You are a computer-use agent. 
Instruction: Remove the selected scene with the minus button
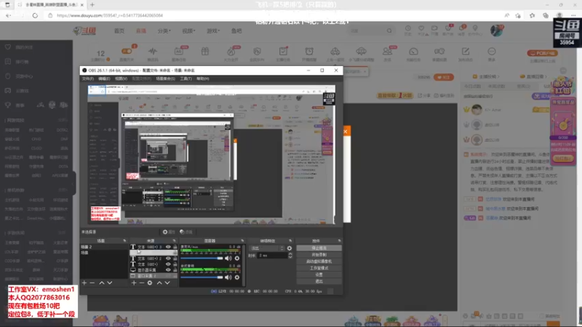tap(92, 283)
